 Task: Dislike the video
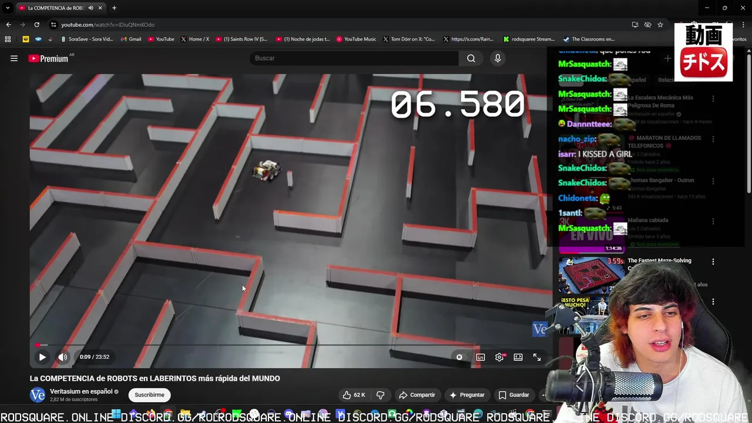pyautogui.click(x=380, y=395)
